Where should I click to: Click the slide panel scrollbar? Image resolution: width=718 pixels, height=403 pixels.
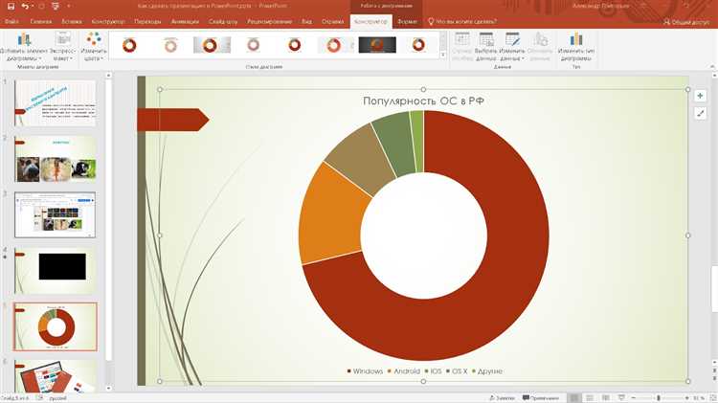pyautogui.click(x=108, y=220)
